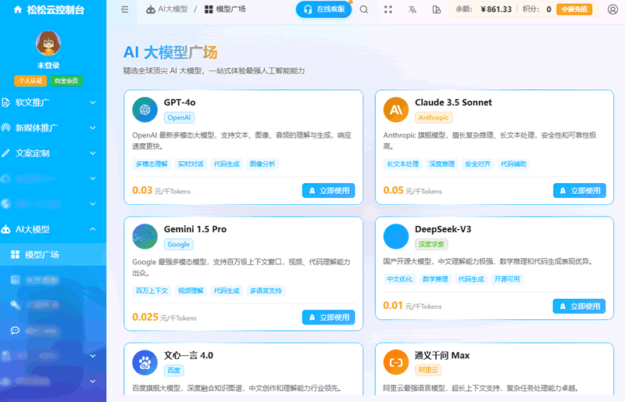Click the 图像分析 tag on GPT-4o card
Screen dimensions: 625x402
coord(262,164)
